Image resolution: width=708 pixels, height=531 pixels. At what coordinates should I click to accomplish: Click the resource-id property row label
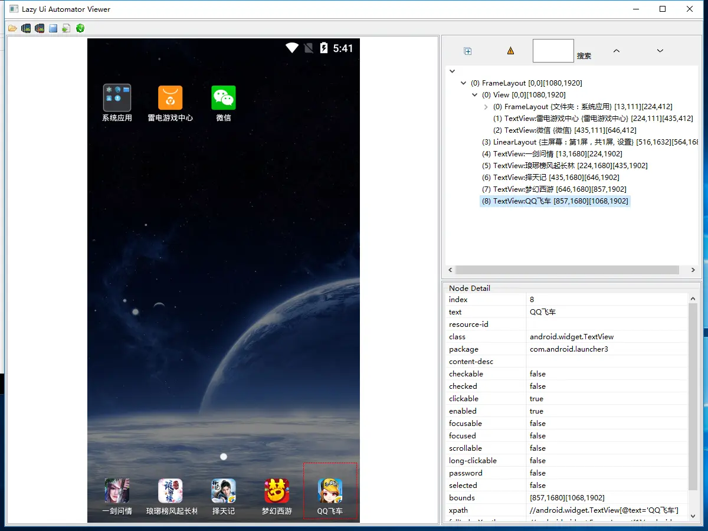pos(468,324)
